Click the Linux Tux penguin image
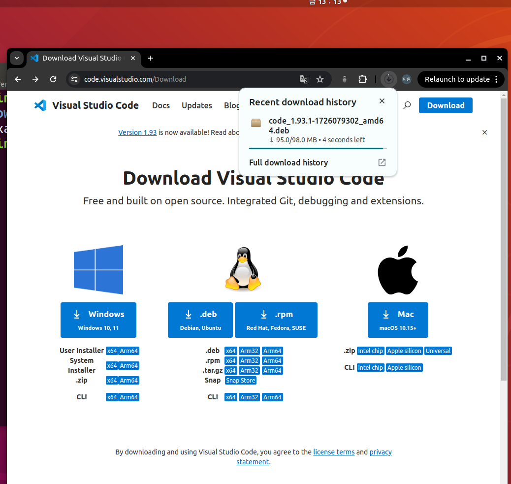The image size is (511, 484). [243, 269]
